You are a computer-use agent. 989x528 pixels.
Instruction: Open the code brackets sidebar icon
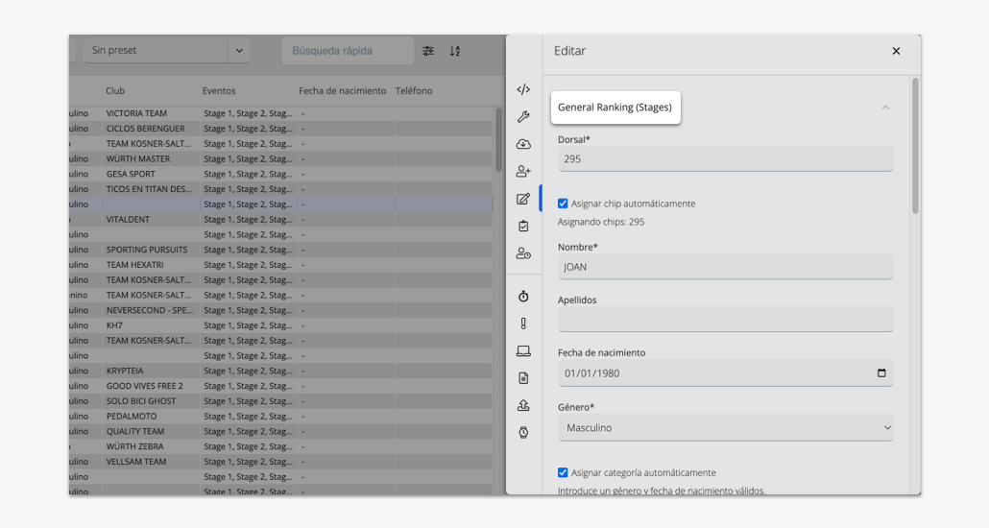pos(523,89)
